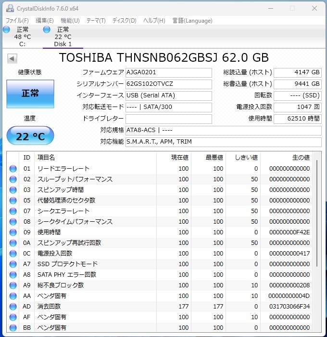The height and width of the screenshot is (337, 327).
Task: Switch to the C: drive tab
Action: coord(22,37)
